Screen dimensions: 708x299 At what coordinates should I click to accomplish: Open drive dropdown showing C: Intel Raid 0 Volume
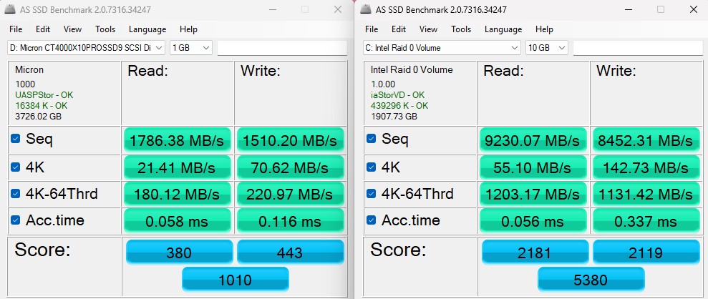click(442, 48)
